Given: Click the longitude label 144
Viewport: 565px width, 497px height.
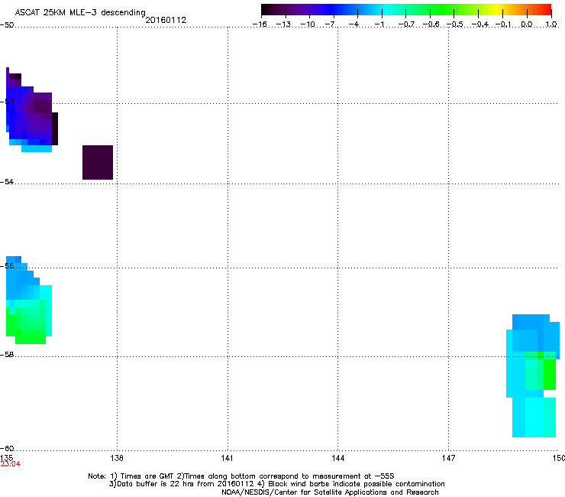Looking at the screenshot, I should pos(337,458).
